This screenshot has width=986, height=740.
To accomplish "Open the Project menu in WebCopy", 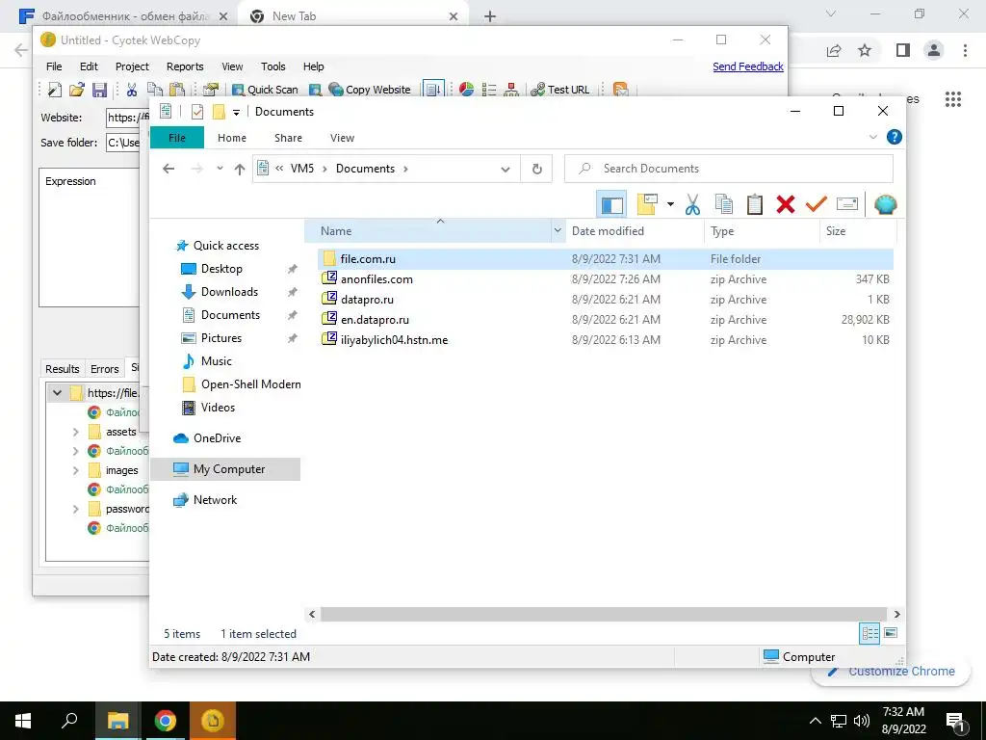I will (x=132, y=66).
